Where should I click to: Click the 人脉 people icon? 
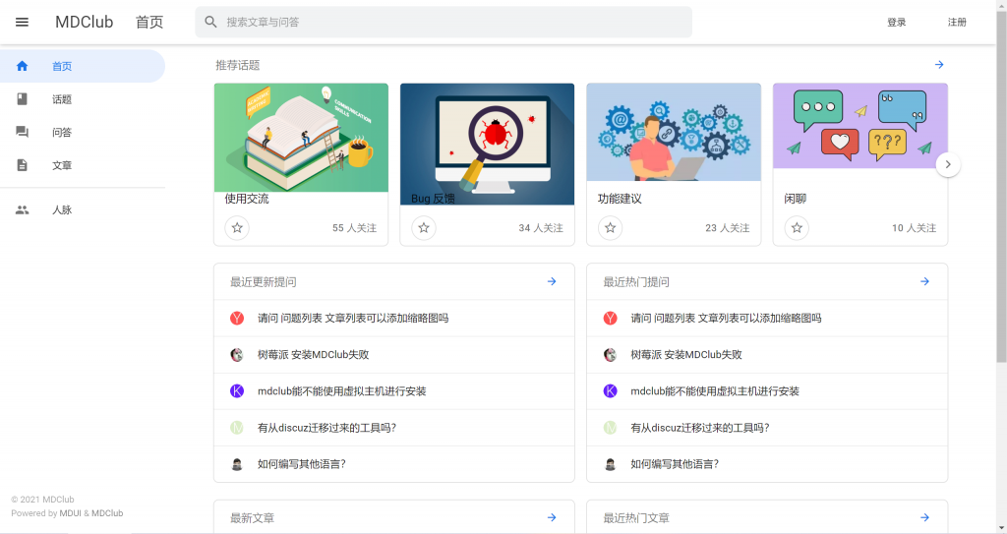(22, 209)
